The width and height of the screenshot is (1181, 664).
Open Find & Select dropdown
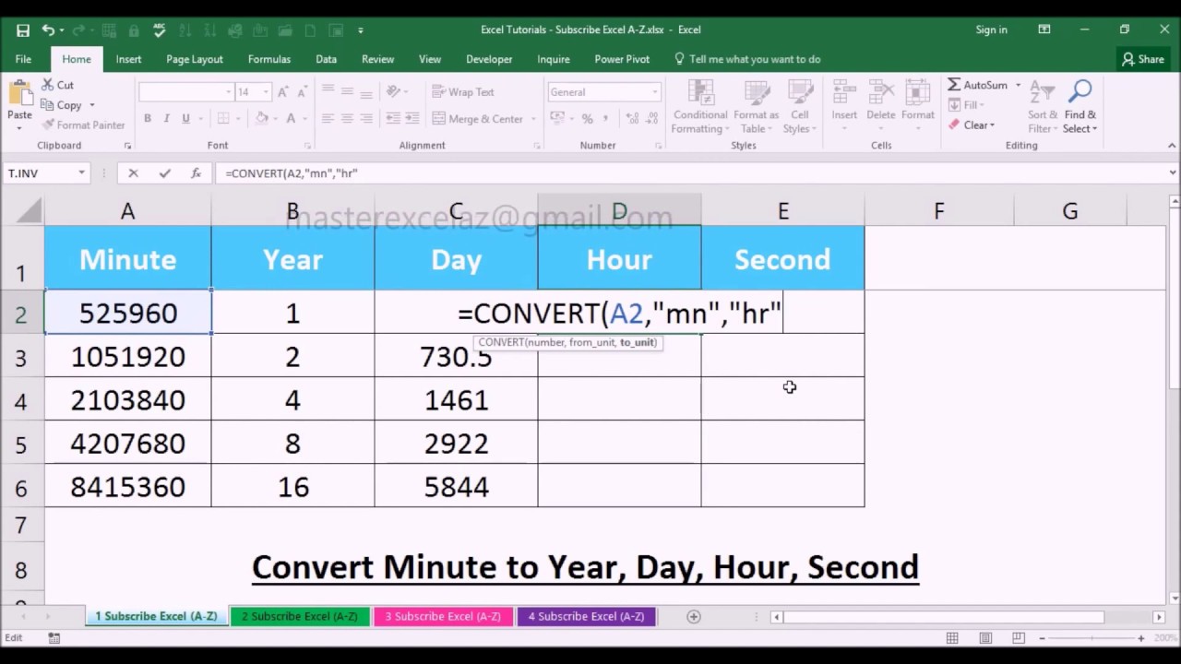(1080, 107)
